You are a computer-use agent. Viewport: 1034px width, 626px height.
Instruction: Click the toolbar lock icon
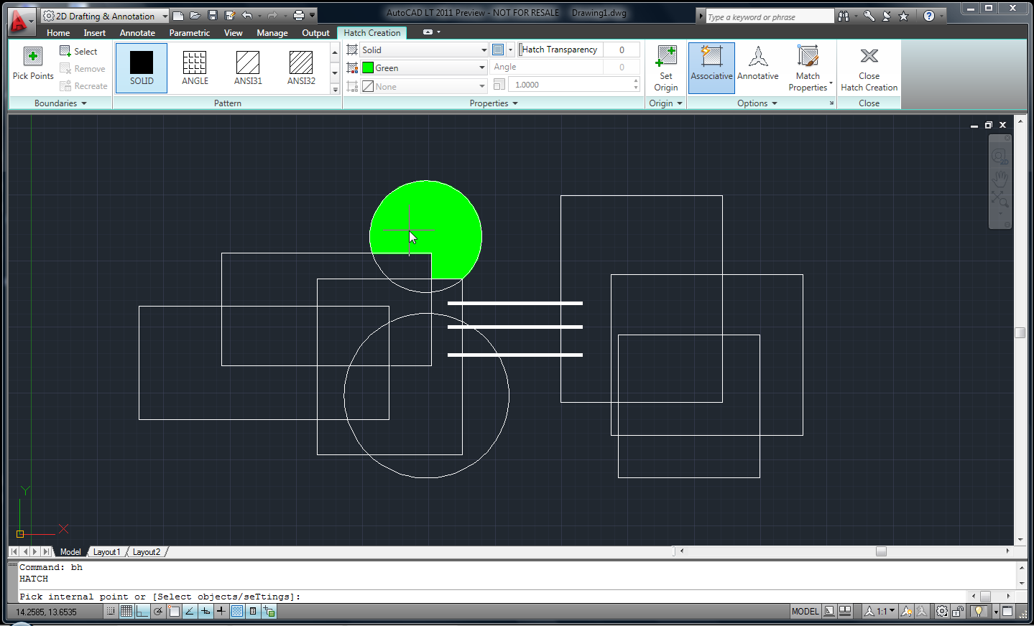(958, 612)
